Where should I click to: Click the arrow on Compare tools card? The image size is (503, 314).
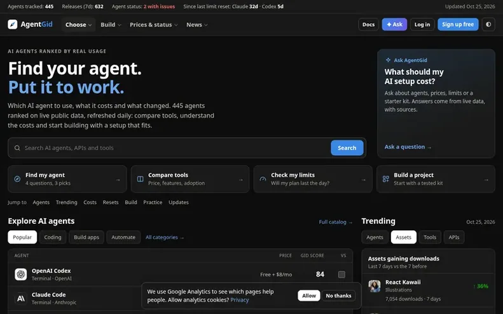pos(240,180)
